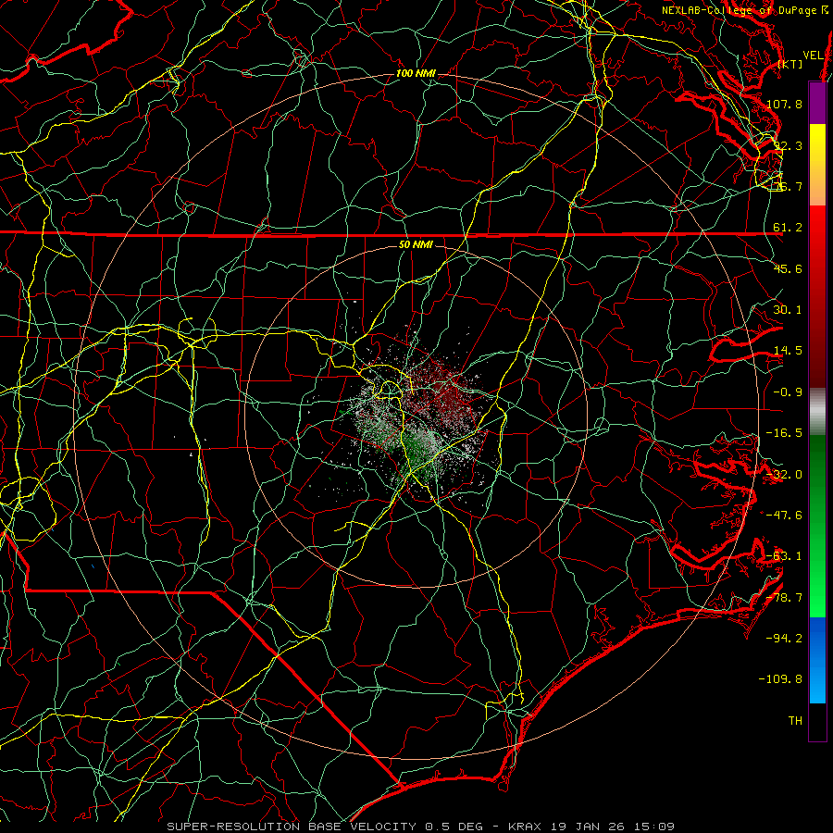Select the -16.5 legend value

(x=784, y=433)
